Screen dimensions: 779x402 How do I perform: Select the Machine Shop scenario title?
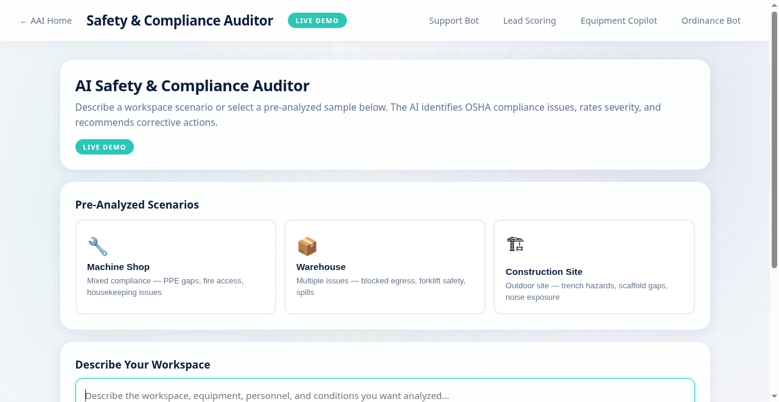(x=118, y=267)
